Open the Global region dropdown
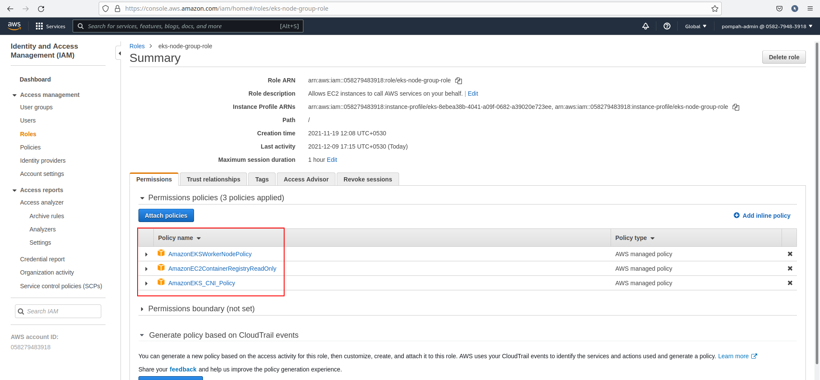The image size is (820, 380). point(695,26)
